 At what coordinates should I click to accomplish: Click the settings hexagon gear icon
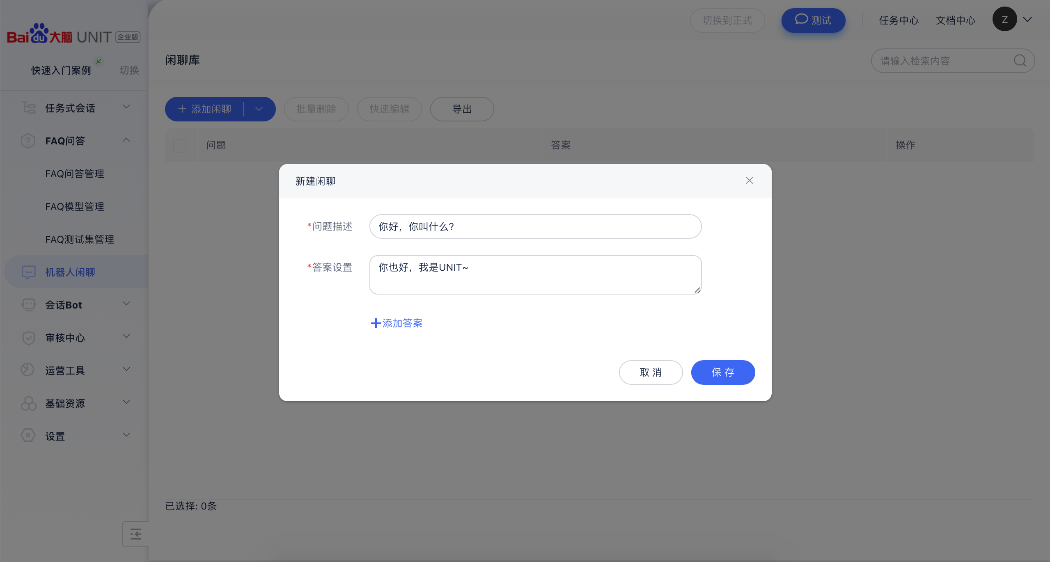point(28,436)
